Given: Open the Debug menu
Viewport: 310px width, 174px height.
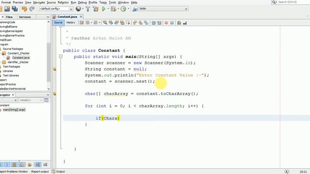Looking at the screenshot, I should tap(82, 2).
